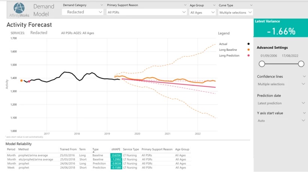308x172 pixels.
Task: Open the Y axis start value Auto dropdown
Action: pyautogui.click(x=281, y=121)
